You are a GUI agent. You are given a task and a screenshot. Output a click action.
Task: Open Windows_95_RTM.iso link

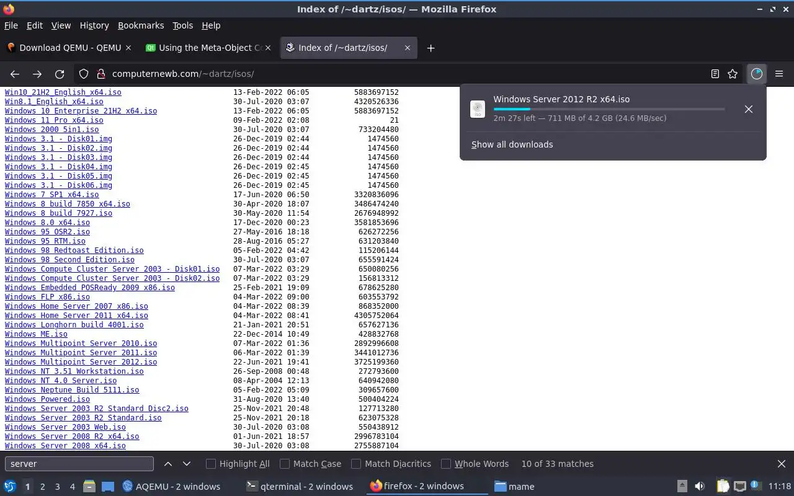click(45, 241)
